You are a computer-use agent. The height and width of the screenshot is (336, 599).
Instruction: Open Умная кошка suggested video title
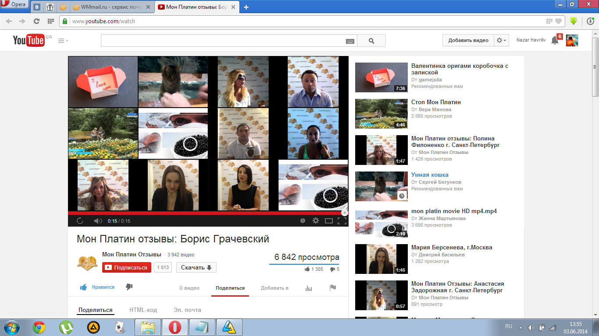[x=430, y=175]
